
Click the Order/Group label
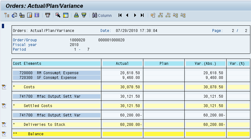25,40
